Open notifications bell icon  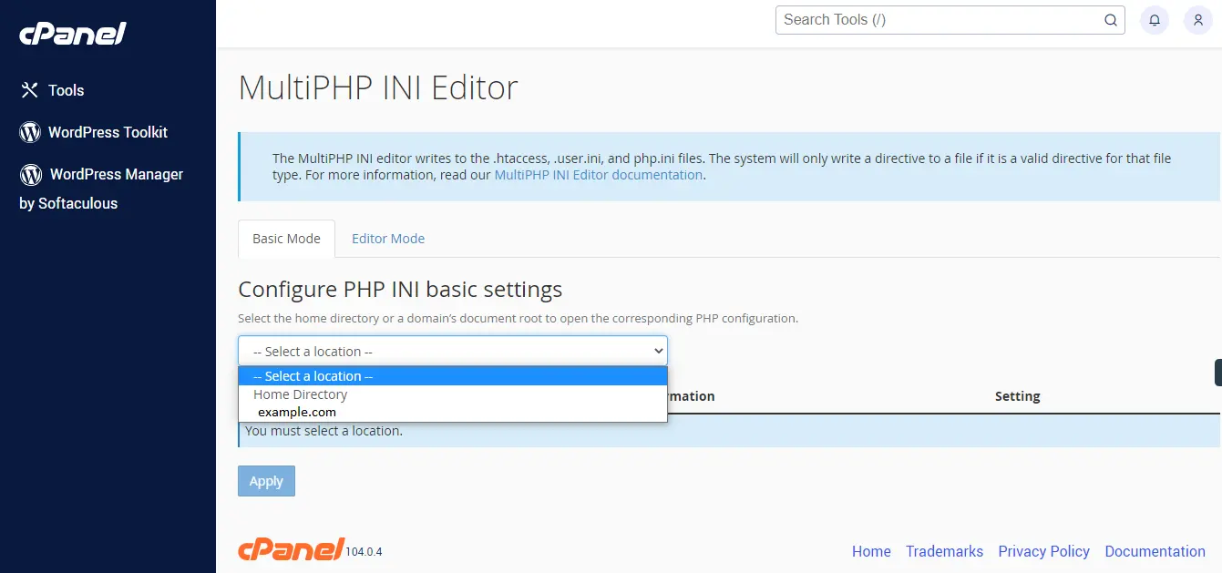click(x=1155, y=20)
